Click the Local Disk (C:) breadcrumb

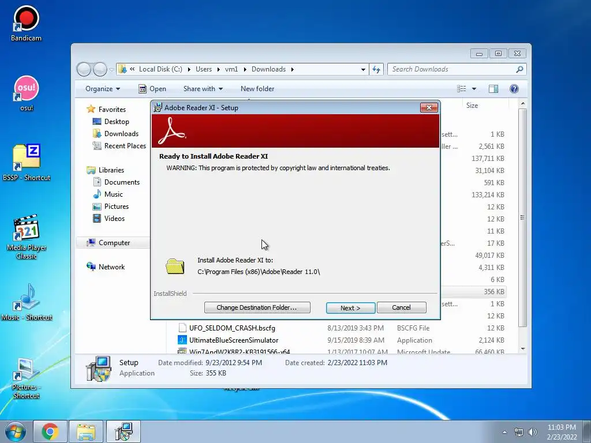(160, 69)
